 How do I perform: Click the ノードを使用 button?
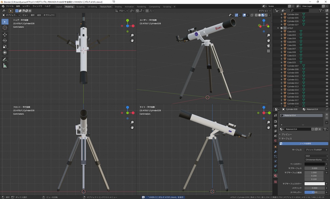click(304, 144)
